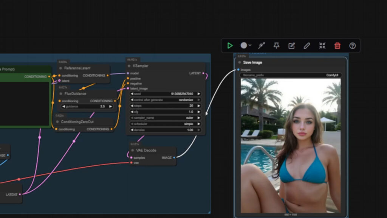Click the filename_prefix input field
This screenshot has width=387, height=218.
point(290,75)
